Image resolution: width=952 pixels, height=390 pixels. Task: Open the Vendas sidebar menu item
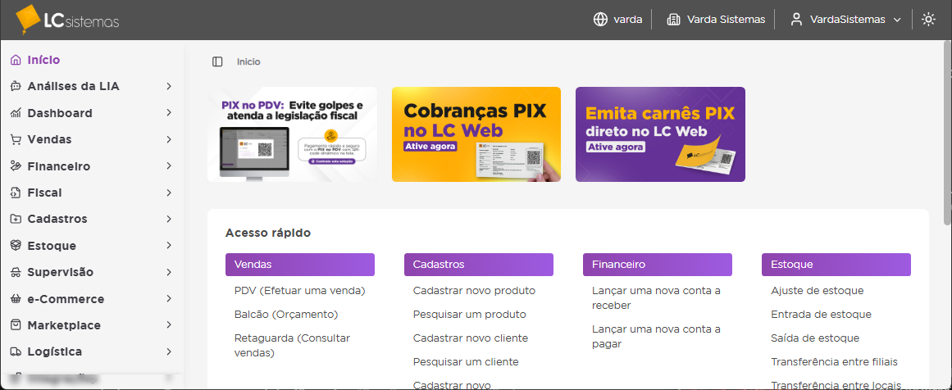(92, 139)
